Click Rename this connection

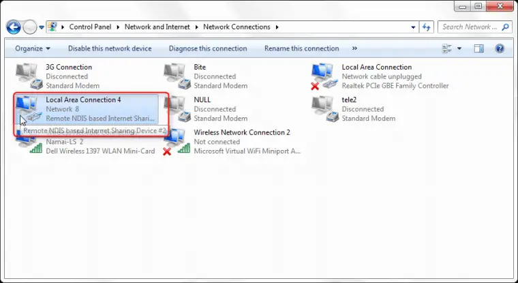(x=301, y=48)
